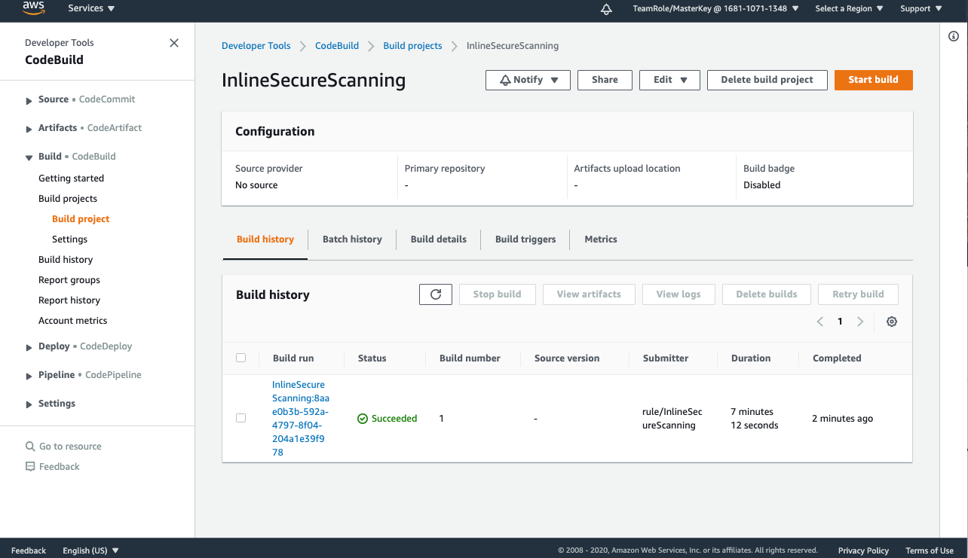Open Settings under Build project
Viewport: 968px width, 558px height.
[x=69, y=239]
